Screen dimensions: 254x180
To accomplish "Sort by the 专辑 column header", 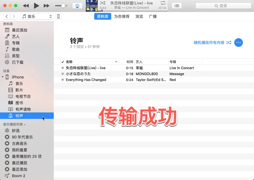I will [x=173, y=62].
